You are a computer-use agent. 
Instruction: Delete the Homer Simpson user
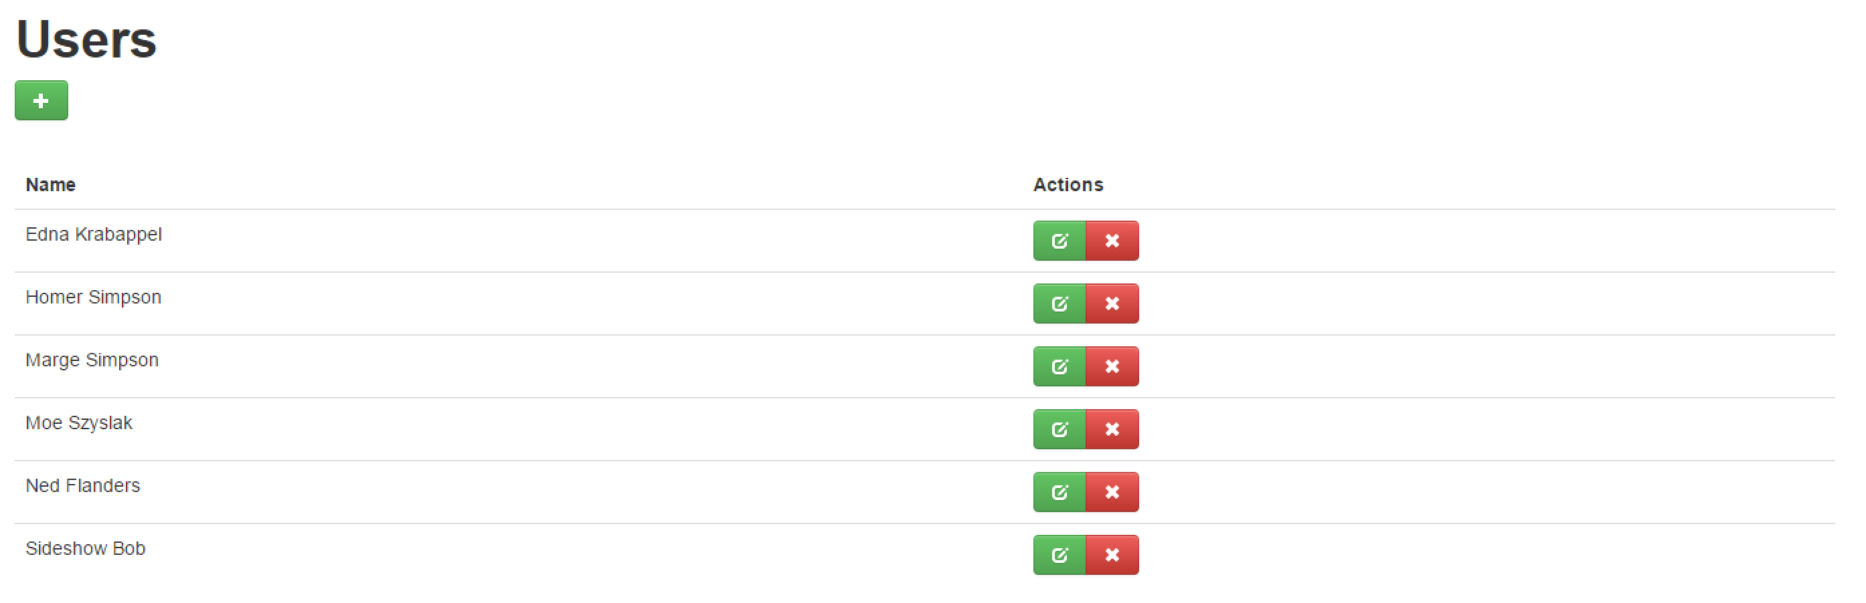click(x=1112, y=304)
